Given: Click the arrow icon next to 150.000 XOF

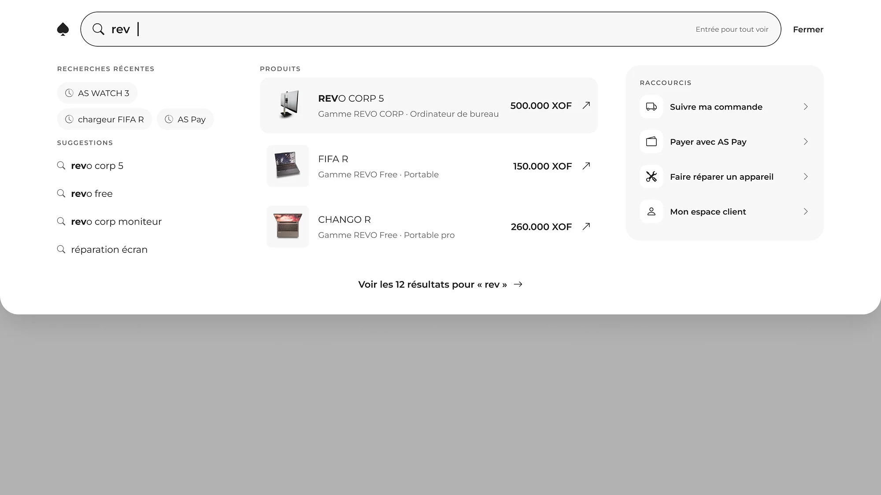Looking at the screenshot, I should [x=586, y=166].
